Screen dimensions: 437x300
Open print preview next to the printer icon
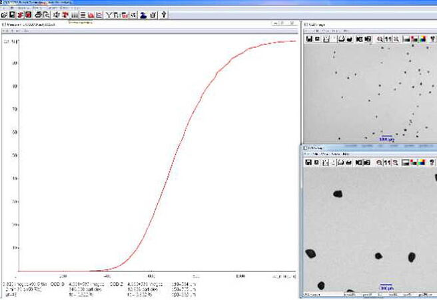tap(47, 15)
